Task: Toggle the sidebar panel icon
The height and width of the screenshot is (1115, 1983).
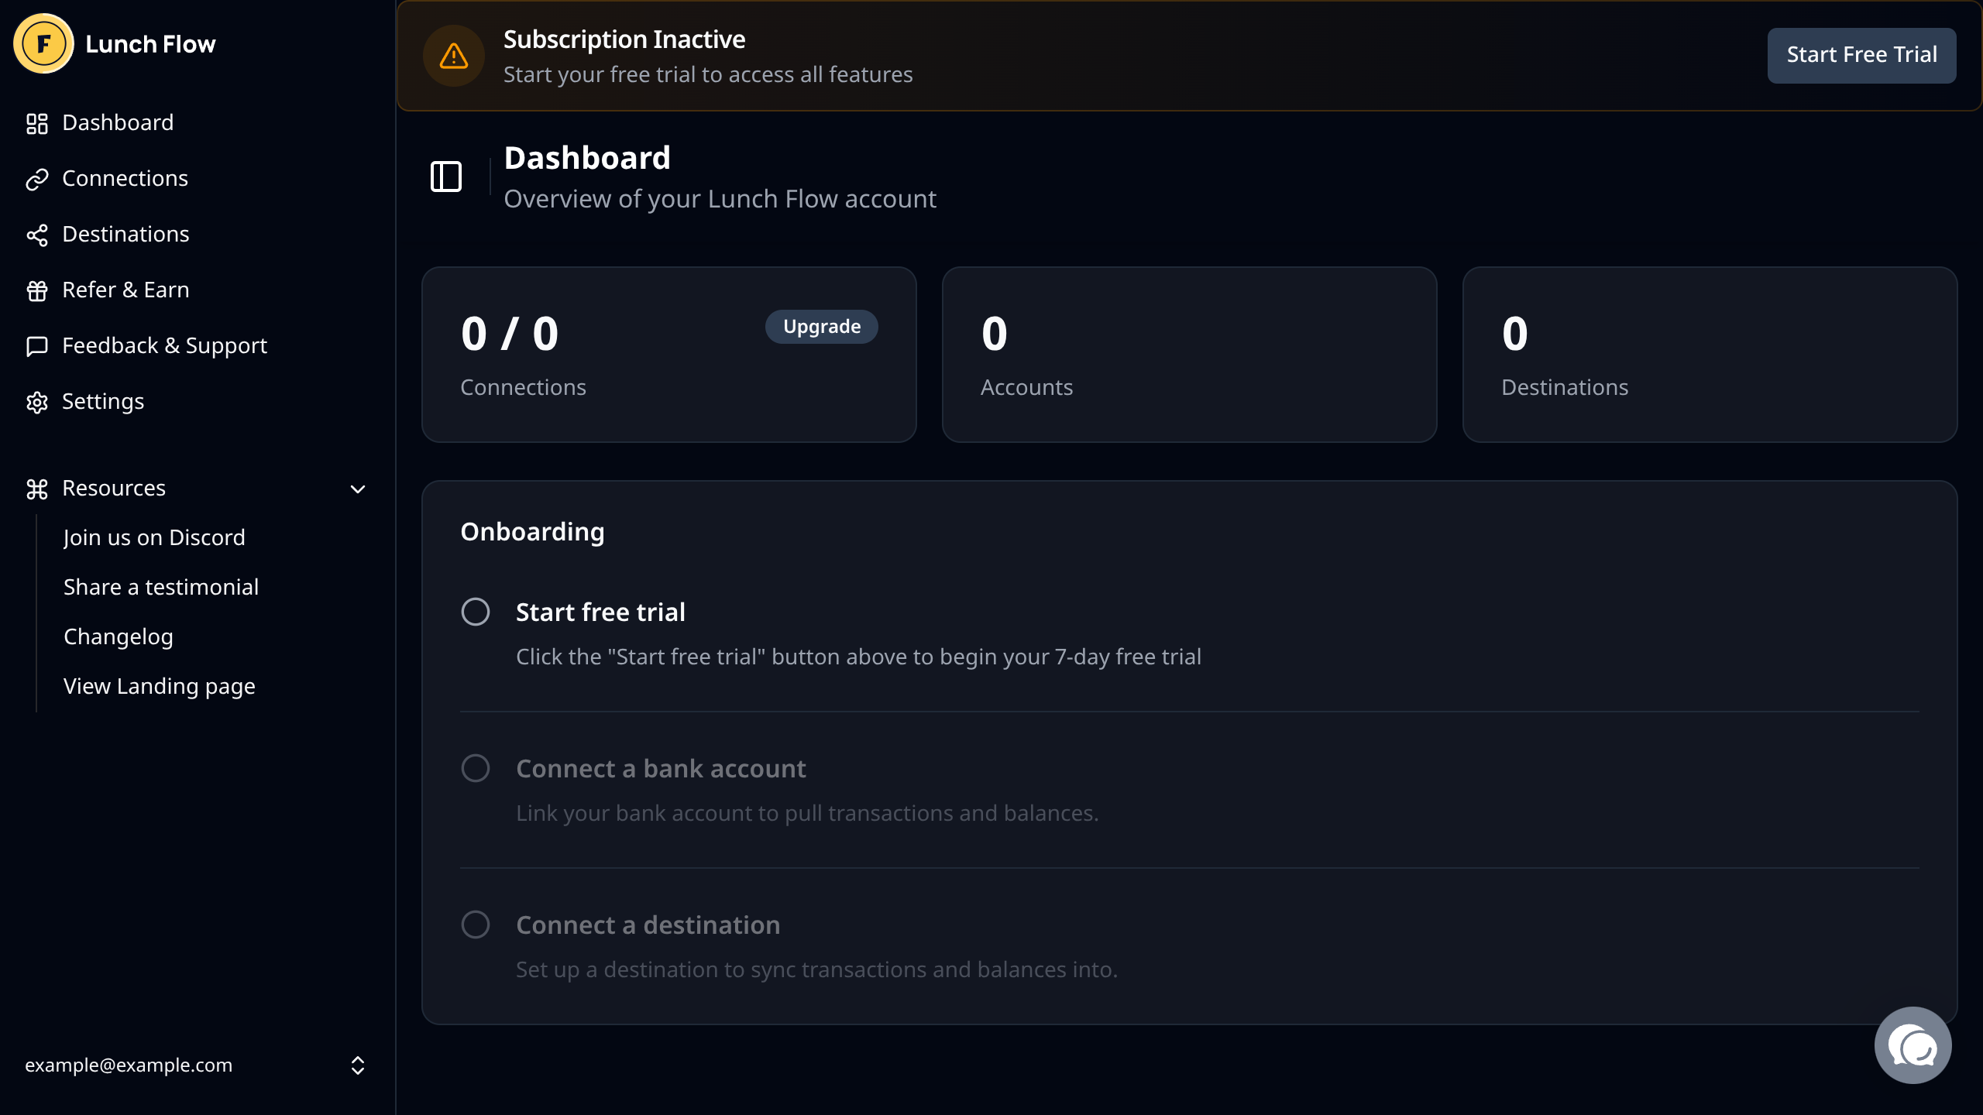Action: pos(446,177)
